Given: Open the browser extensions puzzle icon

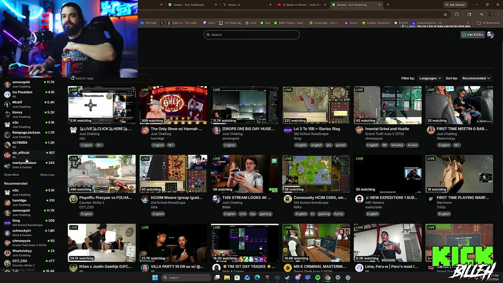Looking at the screenshot, I should (457, 15).
